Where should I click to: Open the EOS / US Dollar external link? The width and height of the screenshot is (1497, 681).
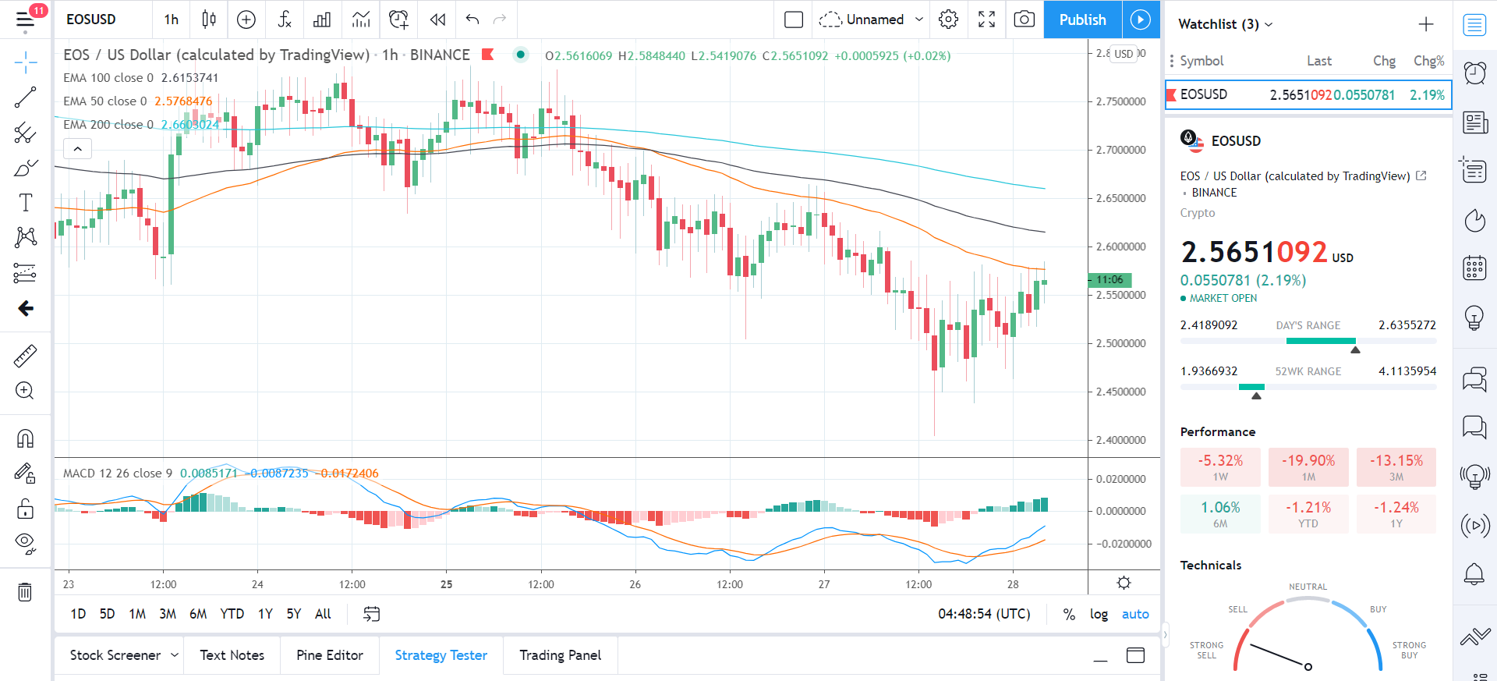tap(1421, 176)
